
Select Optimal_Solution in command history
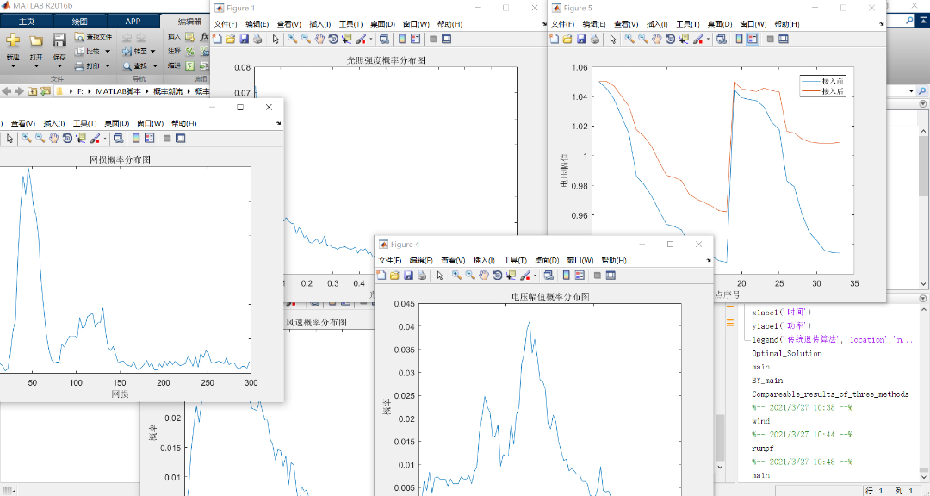coord(786,354)
